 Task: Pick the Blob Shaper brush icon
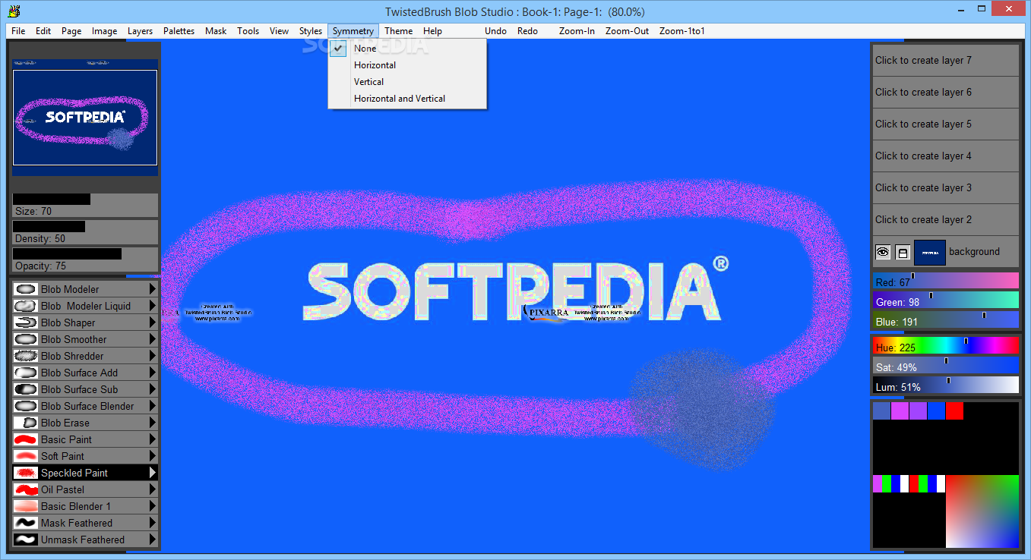click(x=27, y=322)
